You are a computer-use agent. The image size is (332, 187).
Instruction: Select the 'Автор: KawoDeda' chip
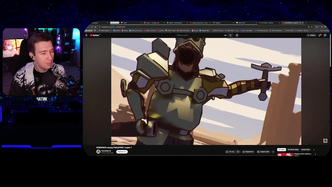[x=306, y=150]
